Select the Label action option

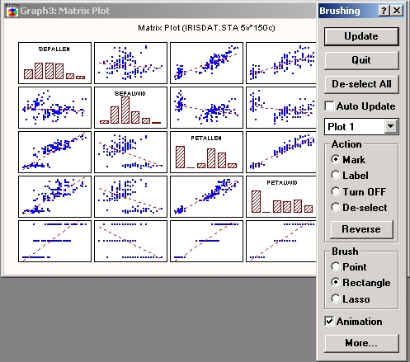coord(336,176)
